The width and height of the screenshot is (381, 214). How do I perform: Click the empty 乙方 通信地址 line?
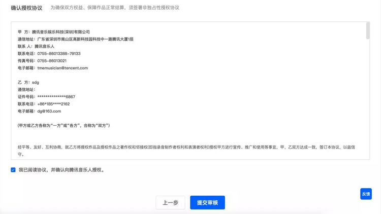point(26,90)
